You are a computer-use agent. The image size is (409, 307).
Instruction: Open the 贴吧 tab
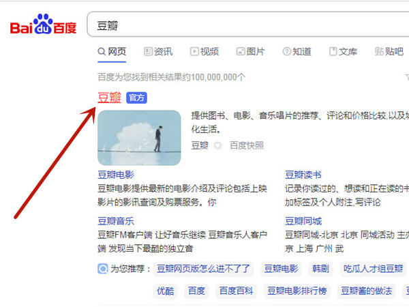pos(389,52)
